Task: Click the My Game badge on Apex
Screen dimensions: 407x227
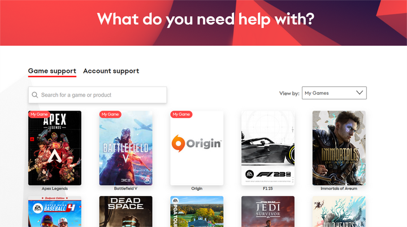Action: 39,115
